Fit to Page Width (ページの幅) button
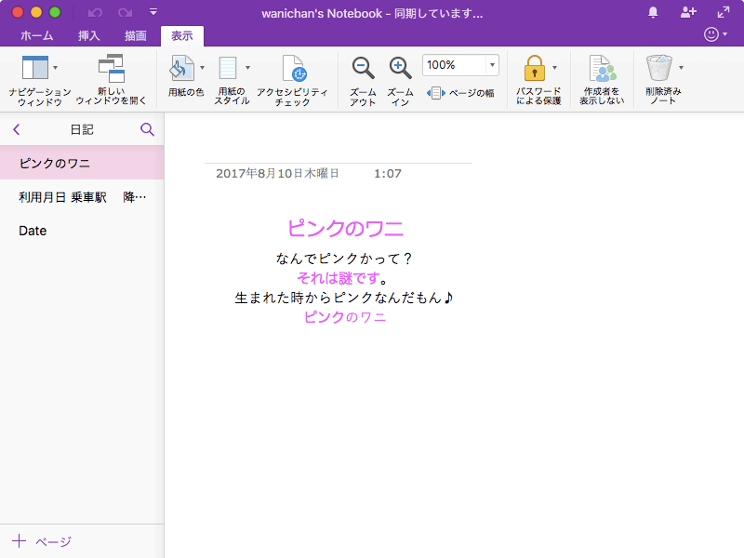 [460, 93]
